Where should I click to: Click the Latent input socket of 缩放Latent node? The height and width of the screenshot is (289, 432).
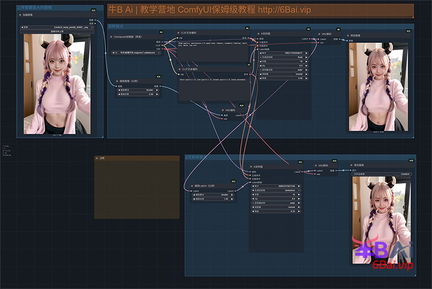pyautogui.click(x=191, y=191)
